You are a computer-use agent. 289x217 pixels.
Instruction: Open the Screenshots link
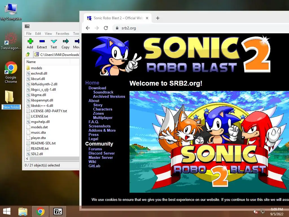(x=100, y=126)
